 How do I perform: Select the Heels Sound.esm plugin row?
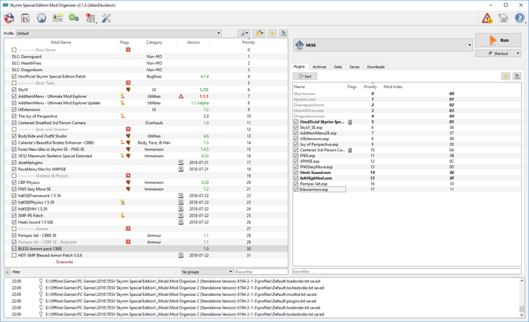tap(407, 173)
